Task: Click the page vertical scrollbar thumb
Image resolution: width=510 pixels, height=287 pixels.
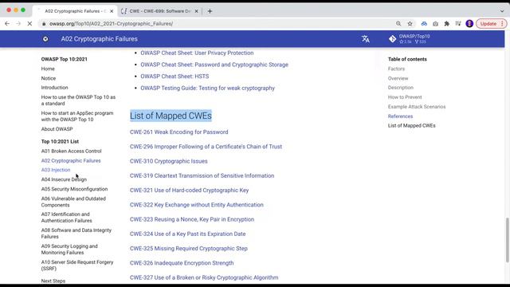Action: (x=507, y=240)
